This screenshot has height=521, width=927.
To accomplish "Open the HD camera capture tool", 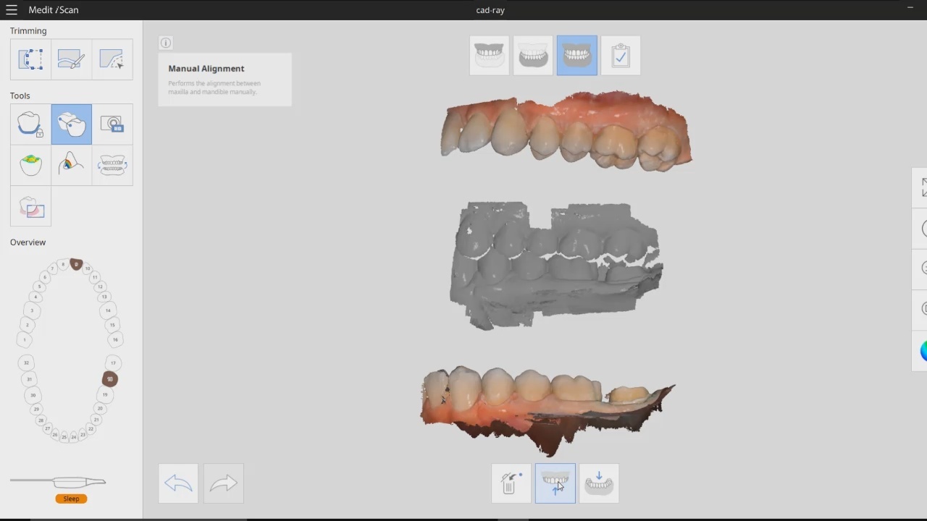I will coord(112,124).
